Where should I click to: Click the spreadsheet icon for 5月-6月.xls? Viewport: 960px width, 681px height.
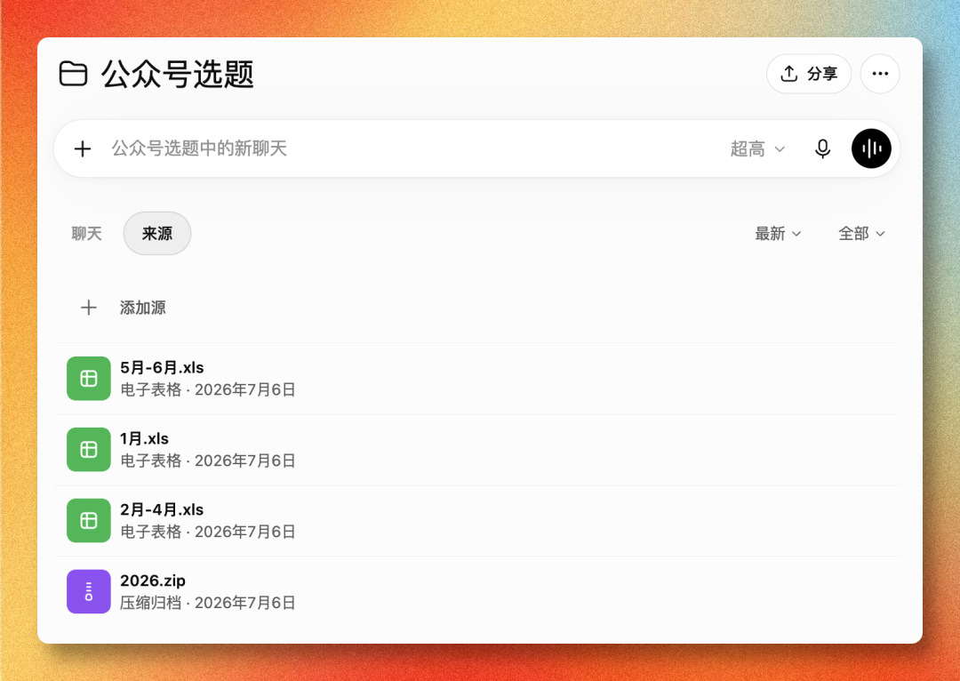coord(89,379)
